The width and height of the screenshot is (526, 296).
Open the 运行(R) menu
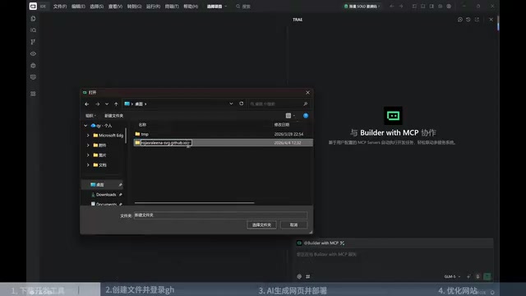pyautogui.click(x=153, y=7)
